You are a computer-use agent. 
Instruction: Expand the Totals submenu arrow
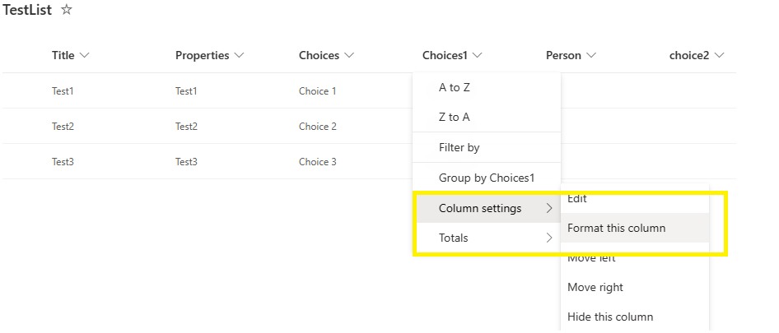(549, 238)
